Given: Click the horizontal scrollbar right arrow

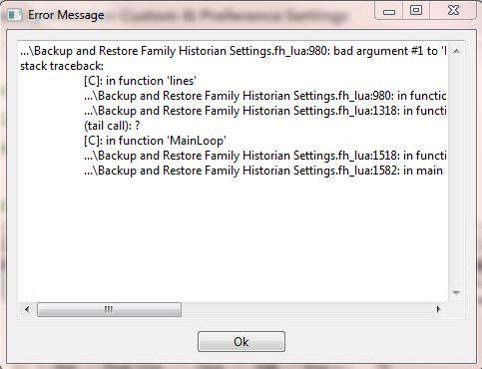Looking at the screenshot, I should 438,309.
